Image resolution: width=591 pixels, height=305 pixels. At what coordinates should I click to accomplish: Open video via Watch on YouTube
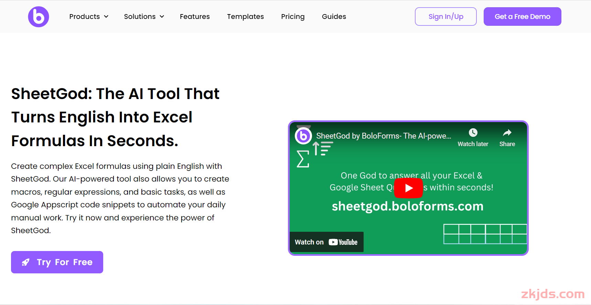click(326, 242)
